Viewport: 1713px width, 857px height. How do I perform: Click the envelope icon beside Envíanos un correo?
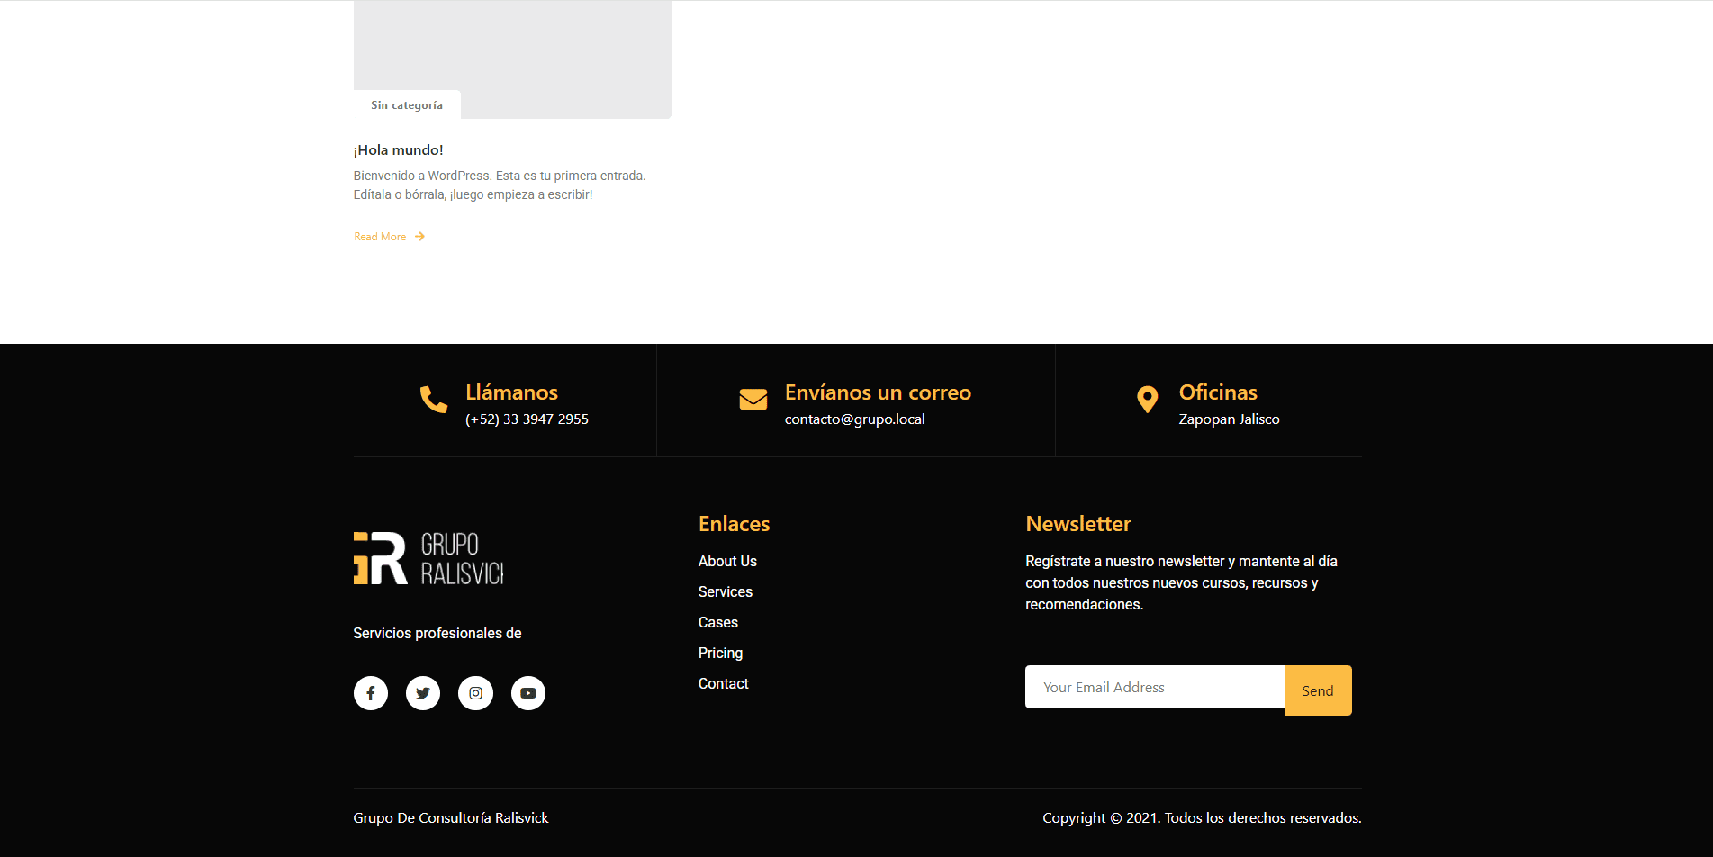tap(753, 399)
